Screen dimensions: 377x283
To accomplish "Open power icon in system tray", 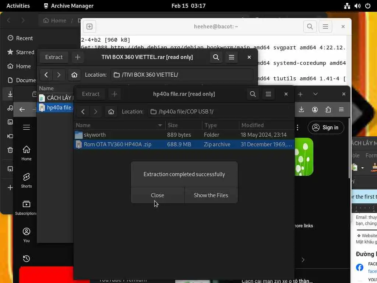I will 368,6.
